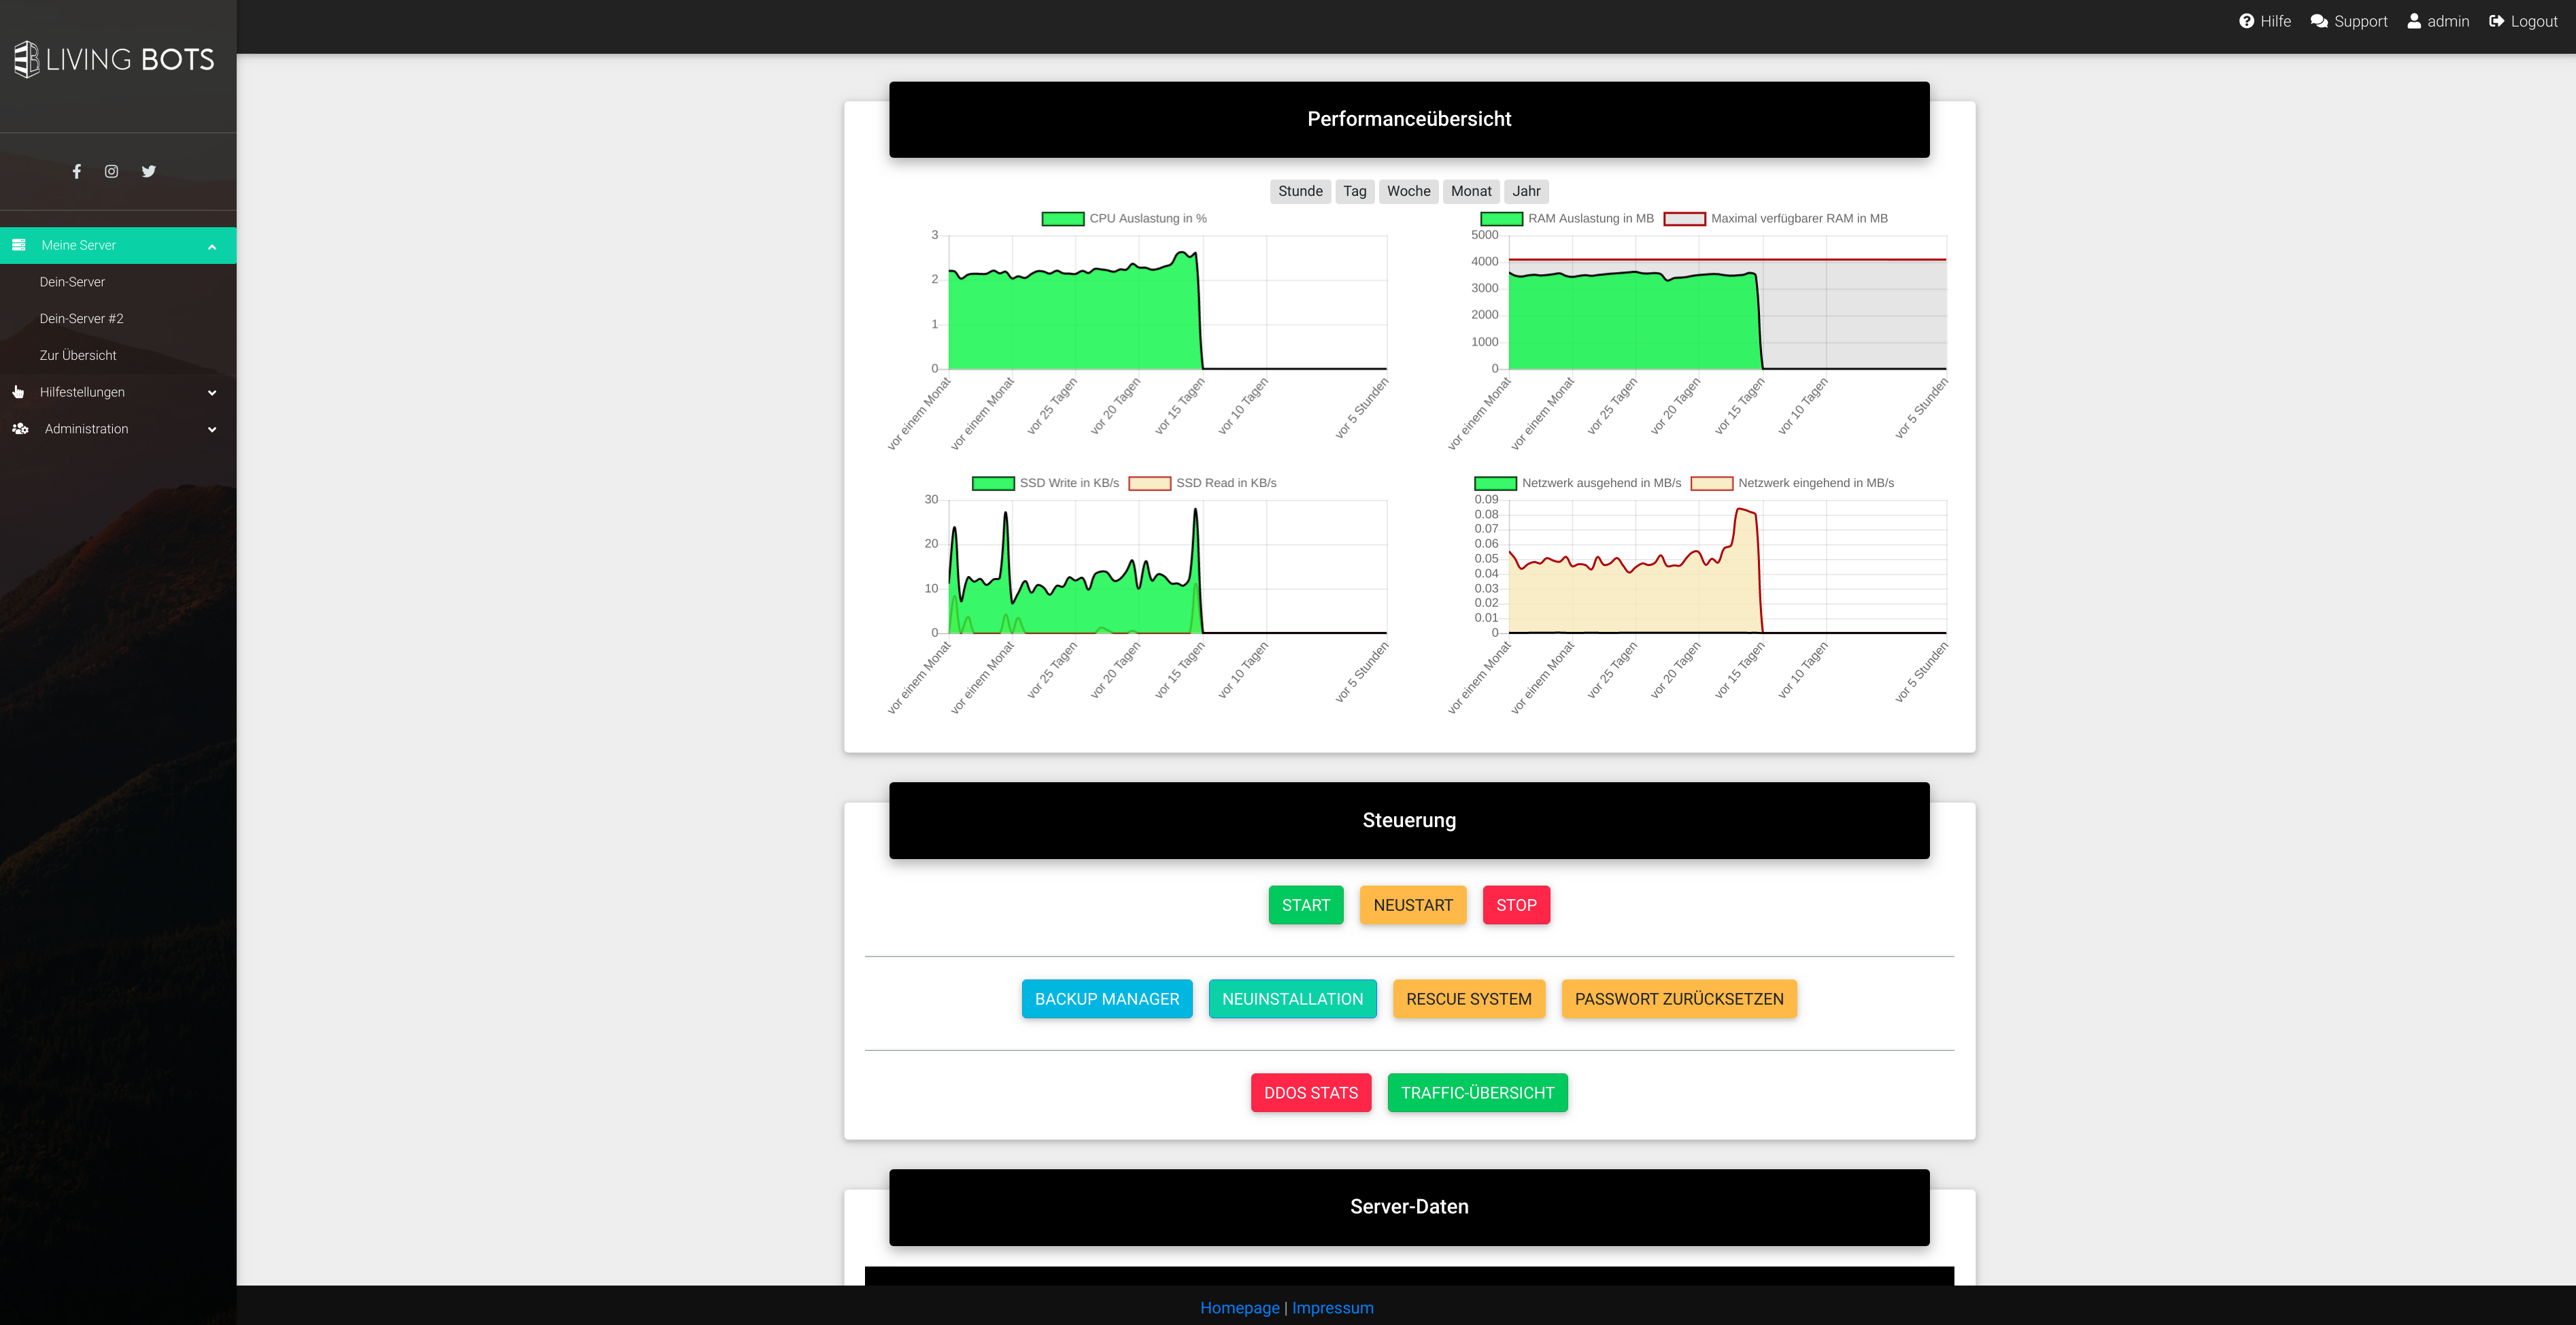This screenshot has width=2576, height=1325.
Task: Click the admin user profile icon
Action: tap(2414, 21)
